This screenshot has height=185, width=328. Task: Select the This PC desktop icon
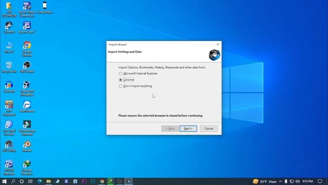(9, 47)
